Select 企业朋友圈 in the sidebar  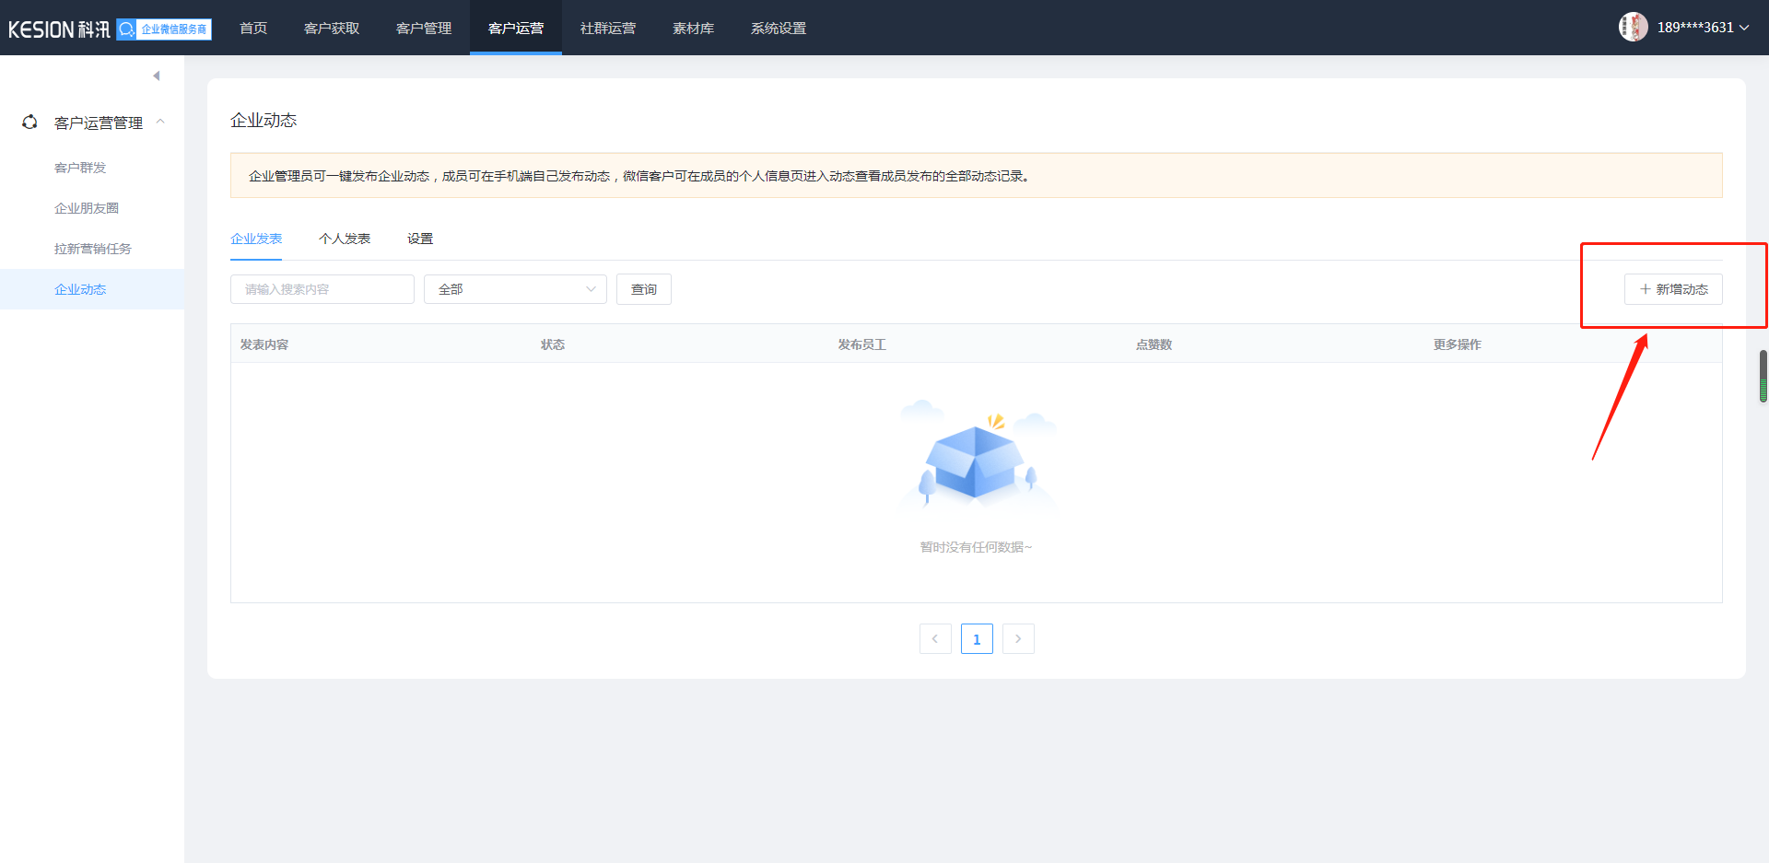87,208
